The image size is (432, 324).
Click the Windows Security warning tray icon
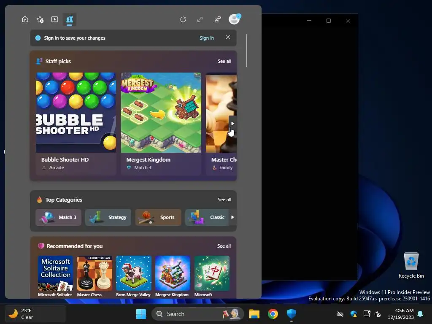pos(354,314)
